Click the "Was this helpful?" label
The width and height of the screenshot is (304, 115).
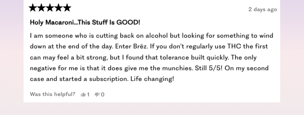53,94
